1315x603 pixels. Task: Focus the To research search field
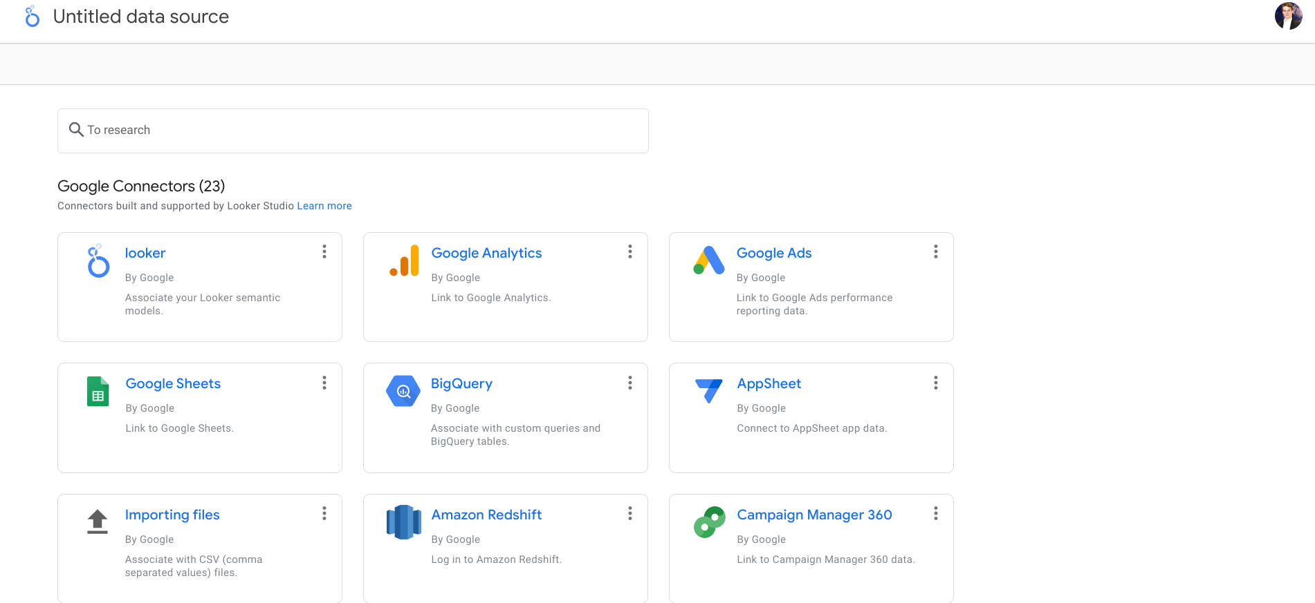[x=353, y=131]
